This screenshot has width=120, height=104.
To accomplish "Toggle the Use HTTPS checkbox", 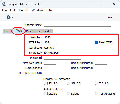I will pos(97,42).
